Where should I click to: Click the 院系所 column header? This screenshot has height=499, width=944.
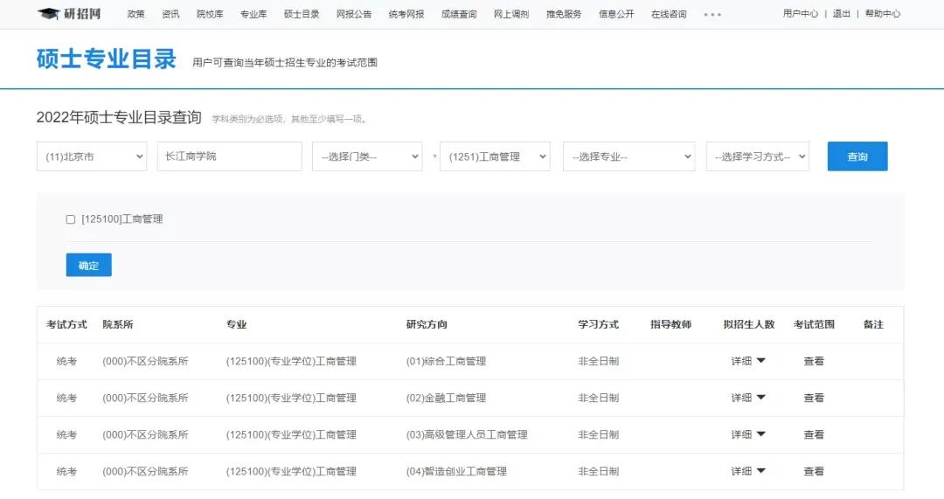pos(117,324)
